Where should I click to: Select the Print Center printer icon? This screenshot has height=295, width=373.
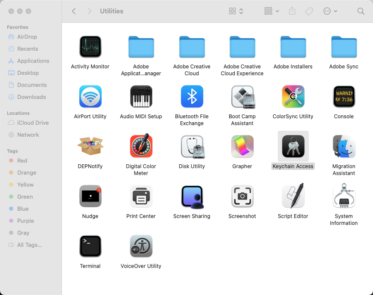(x=141, y=196)
